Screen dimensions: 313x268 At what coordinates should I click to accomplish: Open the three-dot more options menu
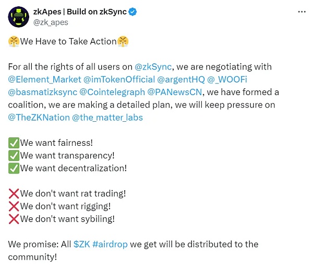(x=301, y=11)
